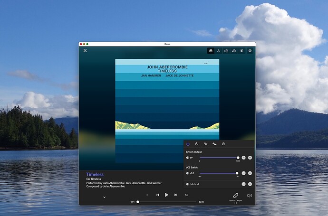Image resolution: width=328 pixels, height=216 pixels.
Task: Decrease System Output volume with minus
Action: pyautogui.click(x=243, y=158)
